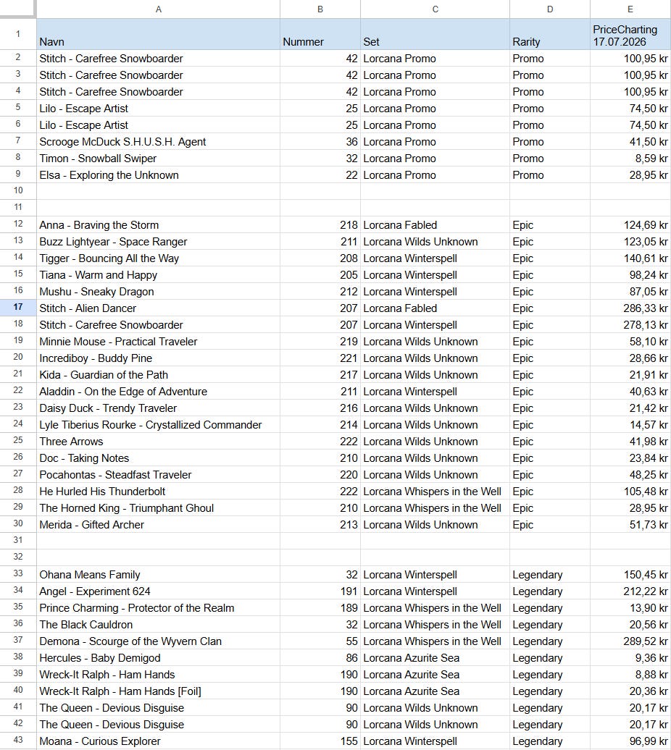Image resolution: width=671 pixels, height=750 pixels.
Task: Click price 140,61 kr
Action: click(630, 258)
